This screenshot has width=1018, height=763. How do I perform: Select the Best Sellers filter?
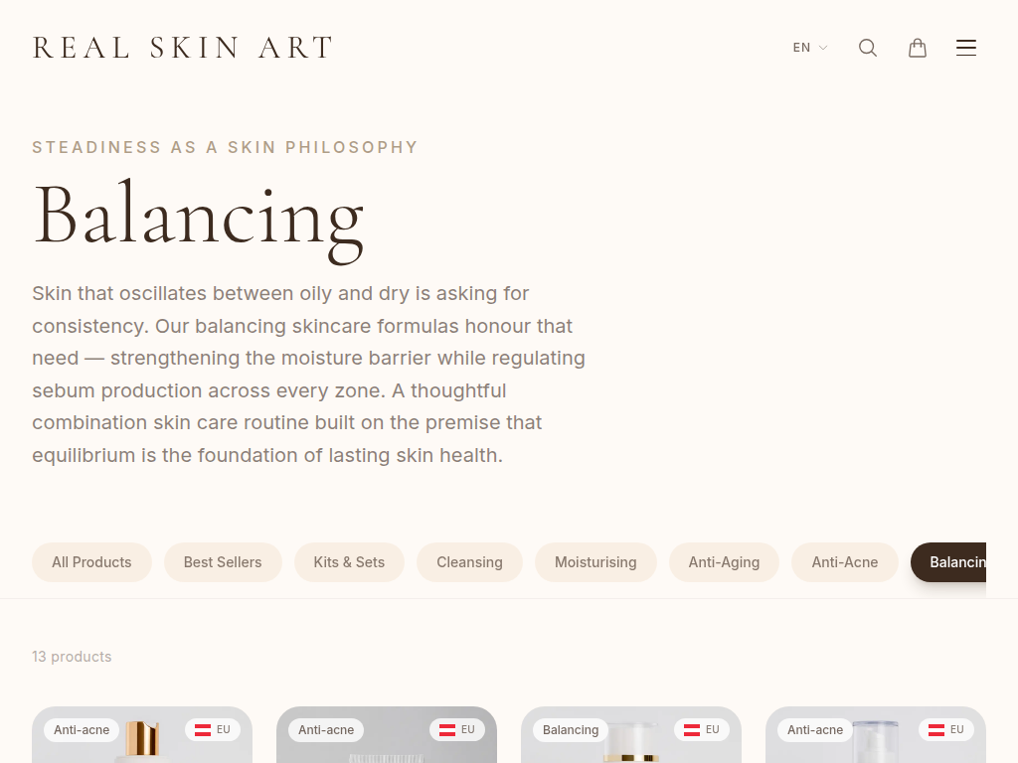pos(223,562)
